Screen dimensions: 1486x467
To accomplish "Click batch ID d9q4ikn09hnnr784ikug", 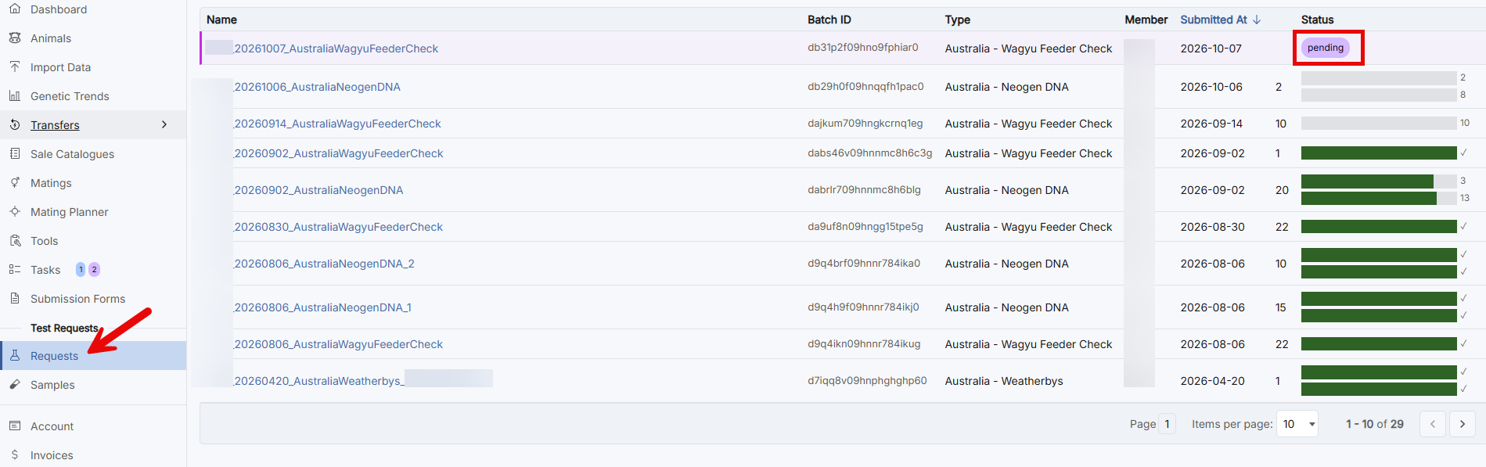I will point(864,344).
